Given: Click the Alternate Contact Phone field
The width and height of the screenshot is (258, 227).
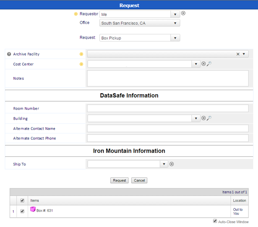Looking at the screenshot, I should point(168,138).
